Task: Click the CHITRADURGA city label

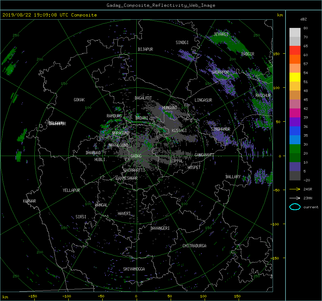Action: tap(195, 246)
